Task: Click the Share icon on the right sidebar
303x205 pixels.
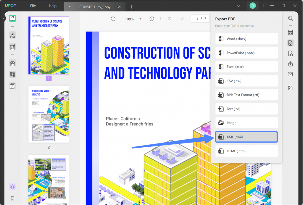Action: coord(290,64)
